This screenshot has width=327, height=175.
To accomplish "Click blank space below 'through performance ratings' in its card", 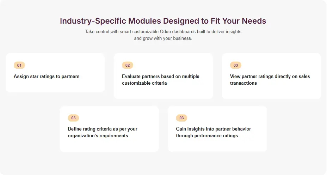I will tap(217, 145).
